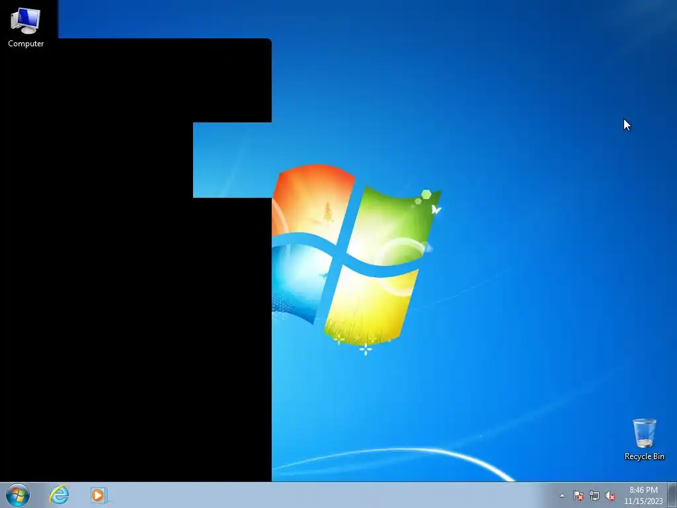Open Windows Media Player from the taskbar
677x508 pixels.
coord(99,495)
